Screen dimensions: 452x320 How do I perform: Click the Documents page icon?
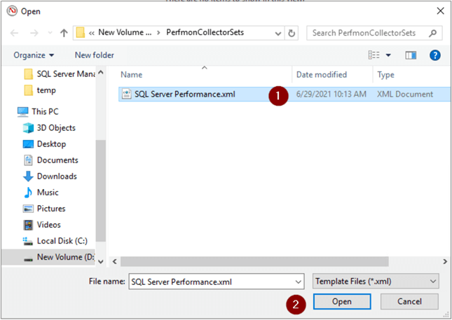point(28,160)
